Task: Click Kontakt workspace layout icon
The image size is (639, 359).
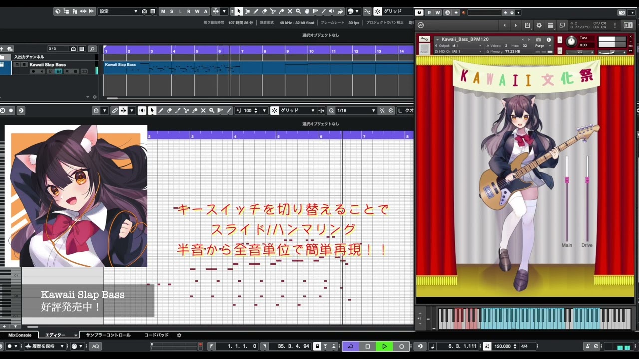Action: click(x=551, y=25)
